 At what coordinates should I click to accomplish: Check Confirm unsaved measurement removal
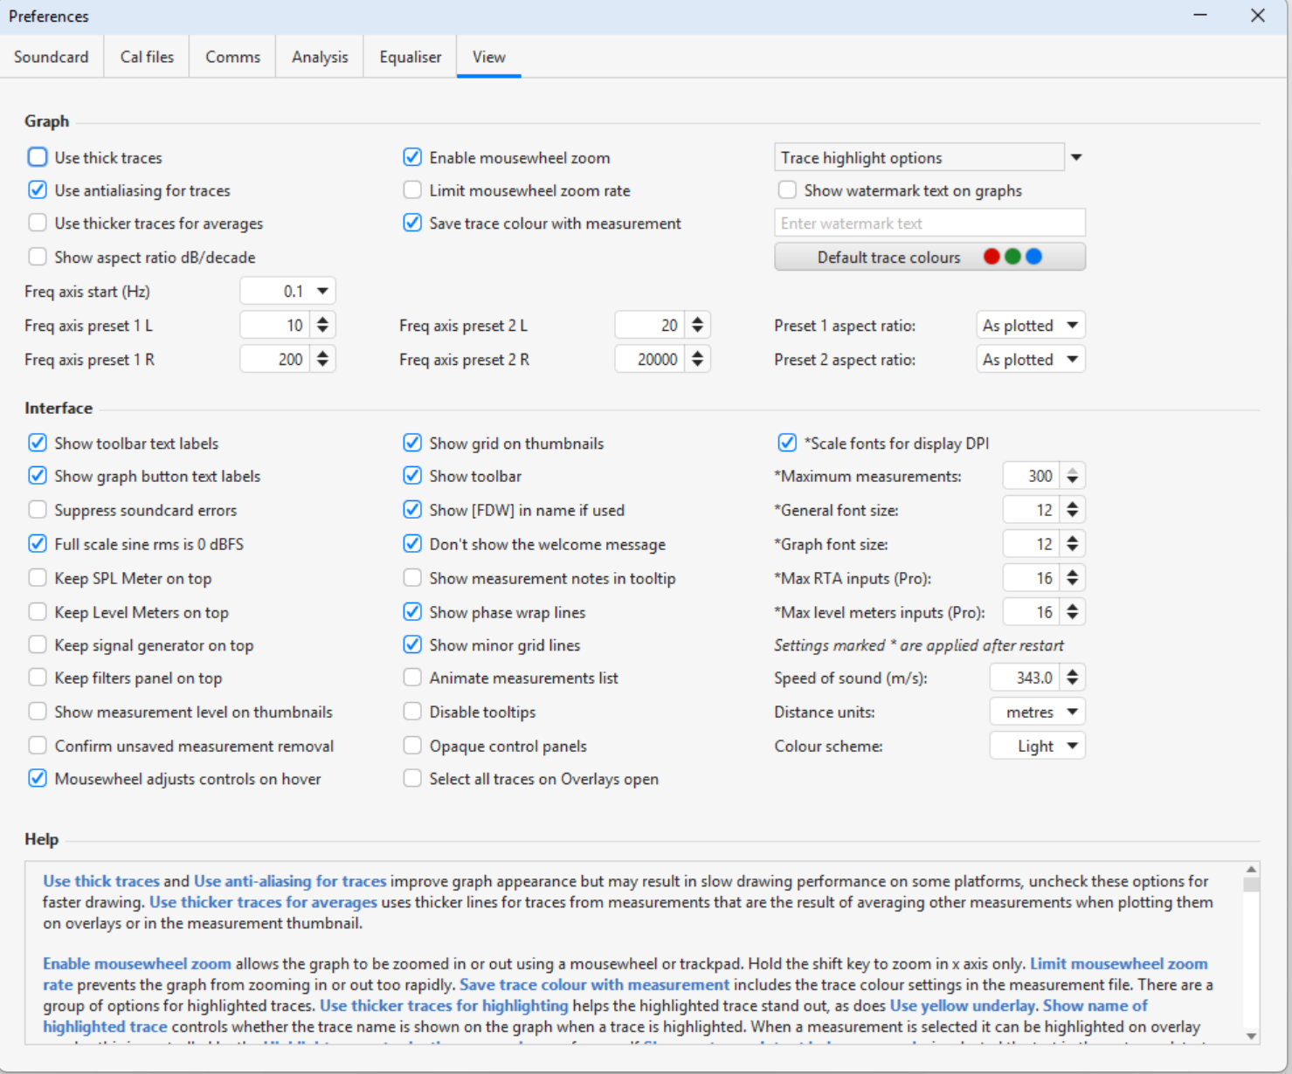click(38, 746)
